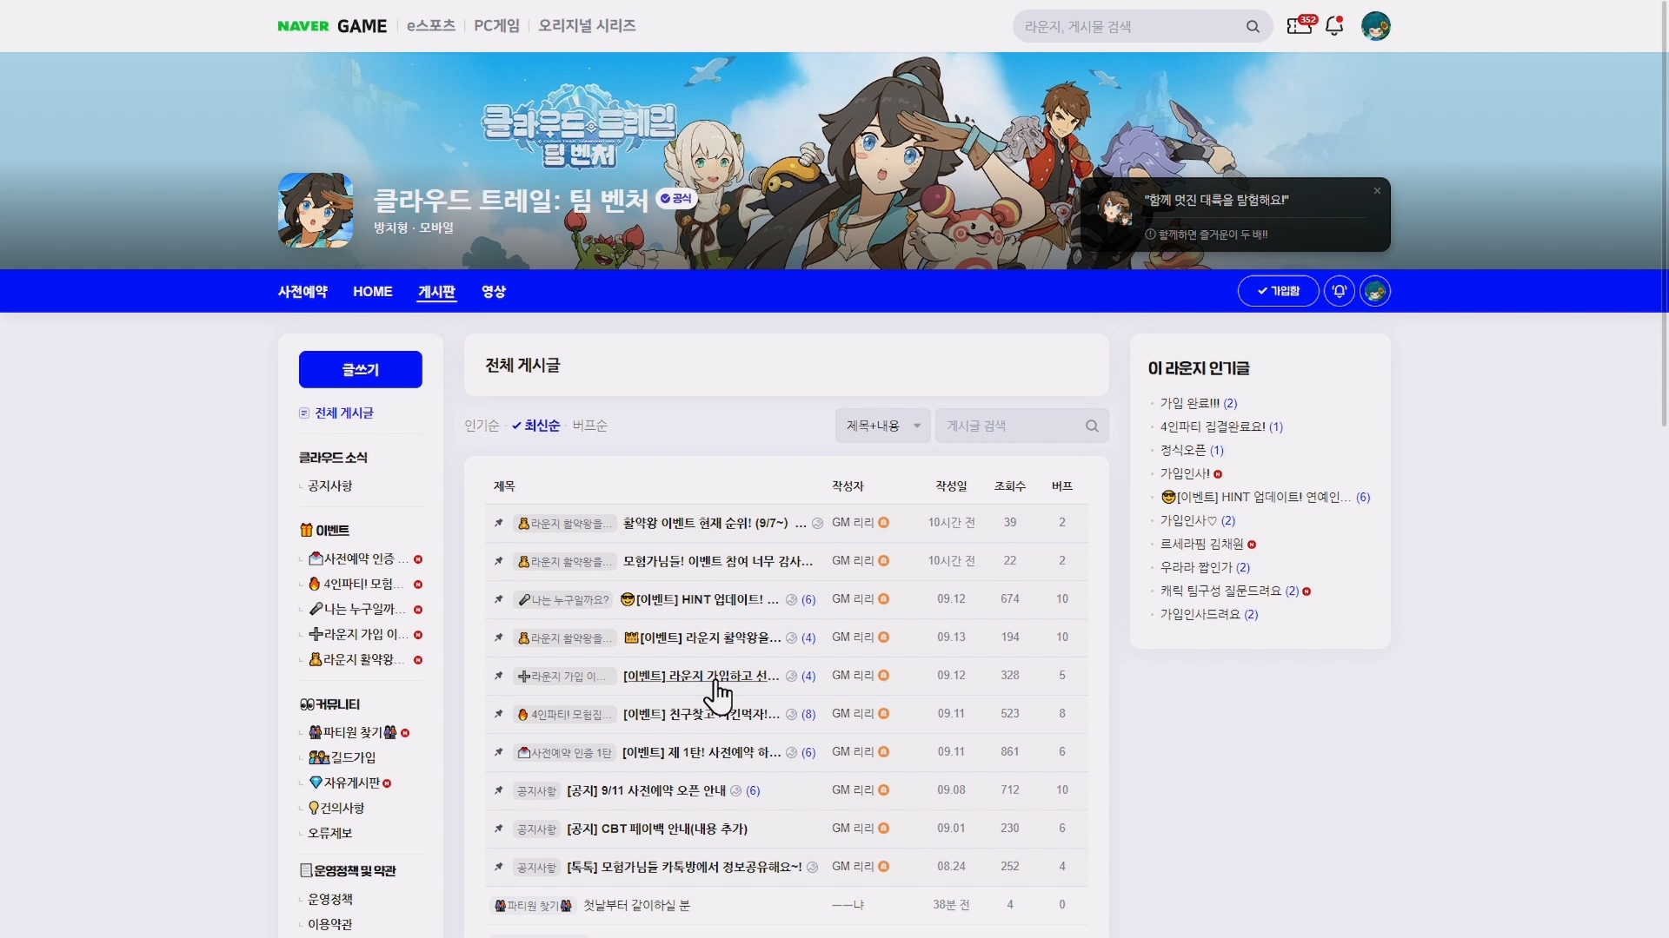Click the 4인파티! 모험집 tag in list
The height and width of the screenshot is (938, 1669).
564,715
